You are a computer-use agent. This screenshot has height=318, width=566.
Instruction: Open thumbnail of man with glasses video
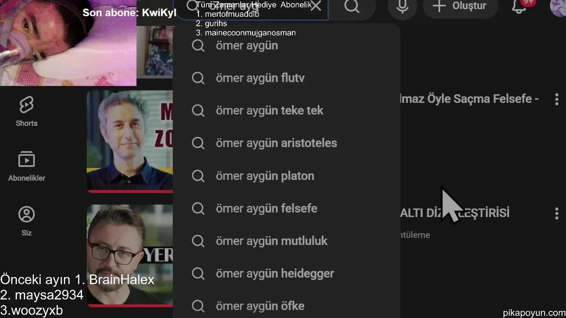(x=130, y=255)
